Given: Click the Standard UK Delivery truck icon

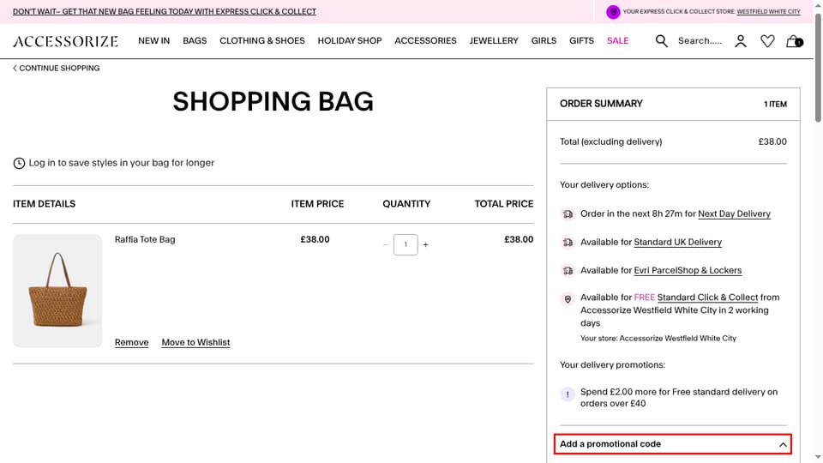Looking at the screenshot, I should pyautogui.click(x=568, y=243).
